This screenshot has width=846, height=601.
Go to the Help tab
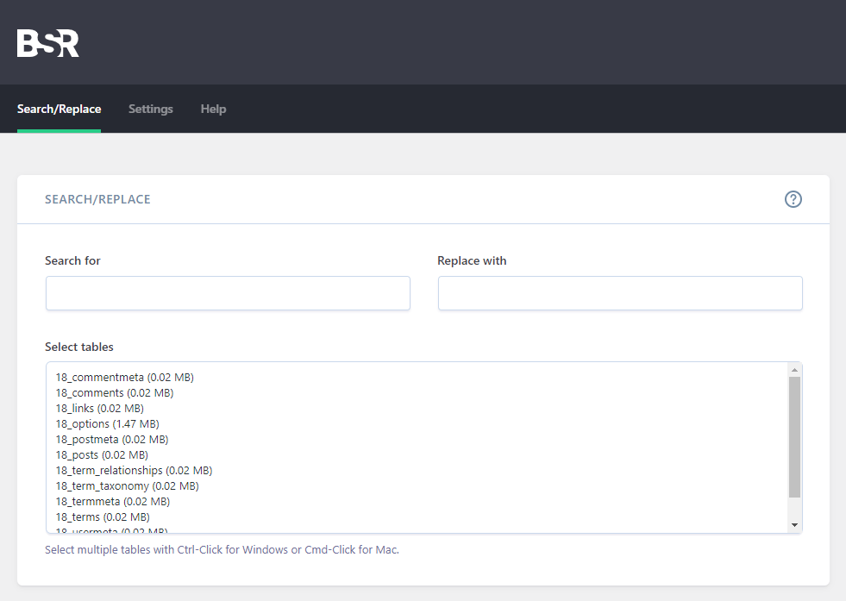tap(213, 109)
